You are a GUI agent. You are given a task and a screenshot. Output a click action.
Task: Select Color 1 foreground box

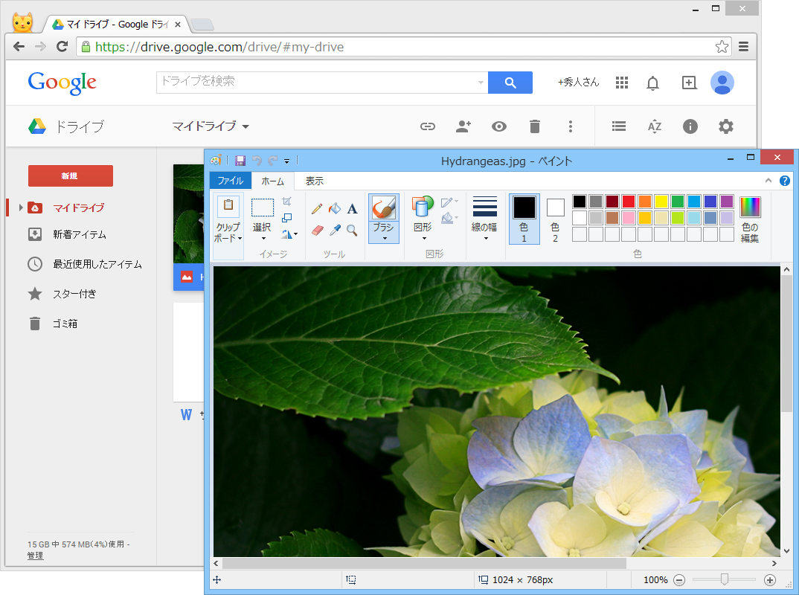coord(524,219)
